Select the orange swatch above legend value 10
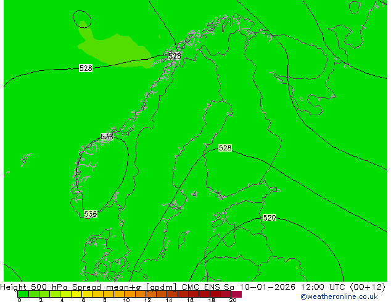 [130, 294]
